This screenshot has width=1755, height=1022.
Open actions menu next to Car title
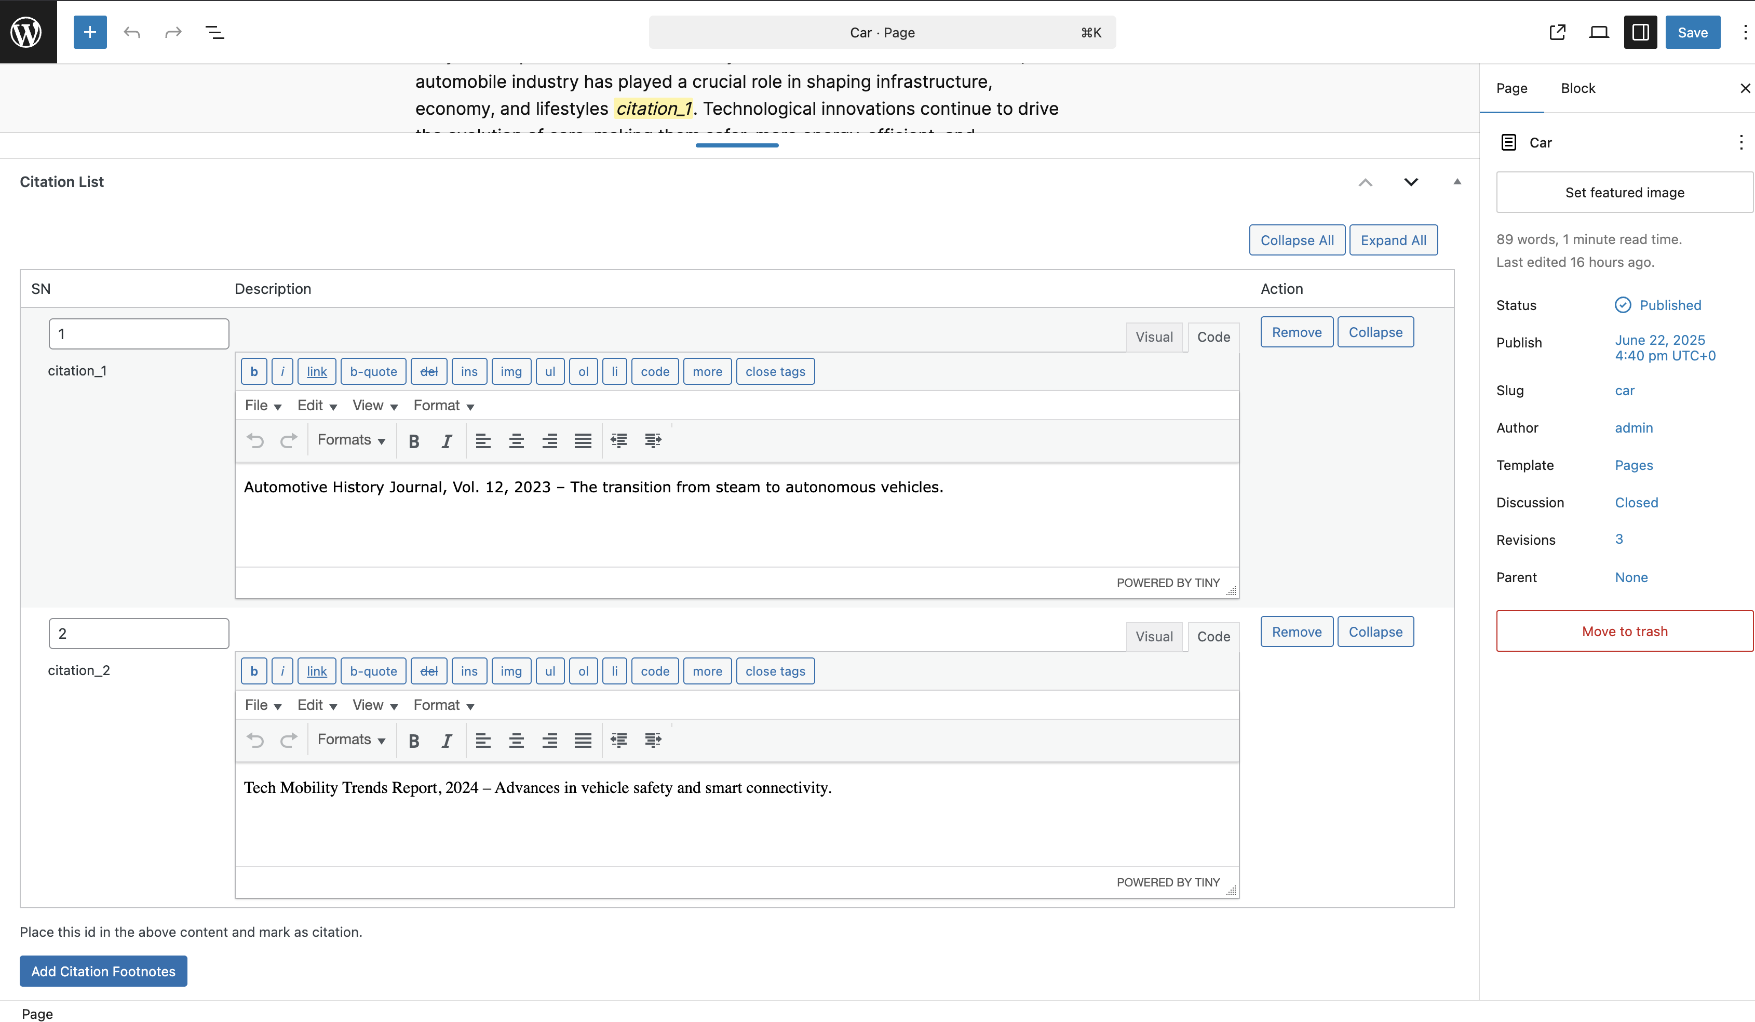click(1740, 142)
